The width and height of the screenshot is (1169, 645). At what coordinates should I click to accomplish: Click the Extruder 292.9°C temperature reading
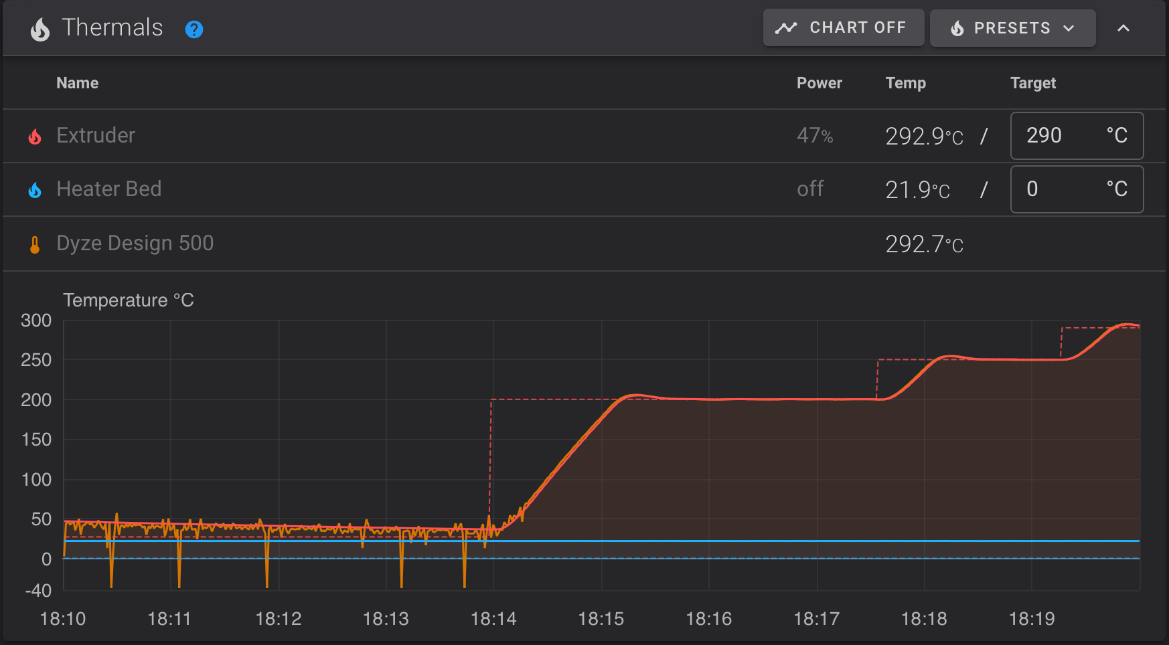(x=924, y=136)
